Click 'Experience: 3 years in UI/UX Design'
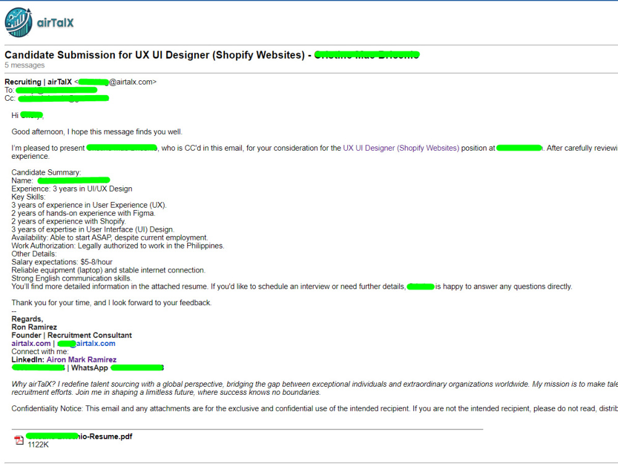 pyautogui.click(x=72, y=188)
